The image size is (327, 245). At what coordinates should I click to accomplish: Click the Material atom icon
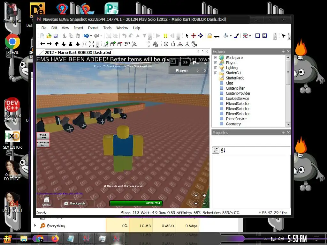[246, 36]
